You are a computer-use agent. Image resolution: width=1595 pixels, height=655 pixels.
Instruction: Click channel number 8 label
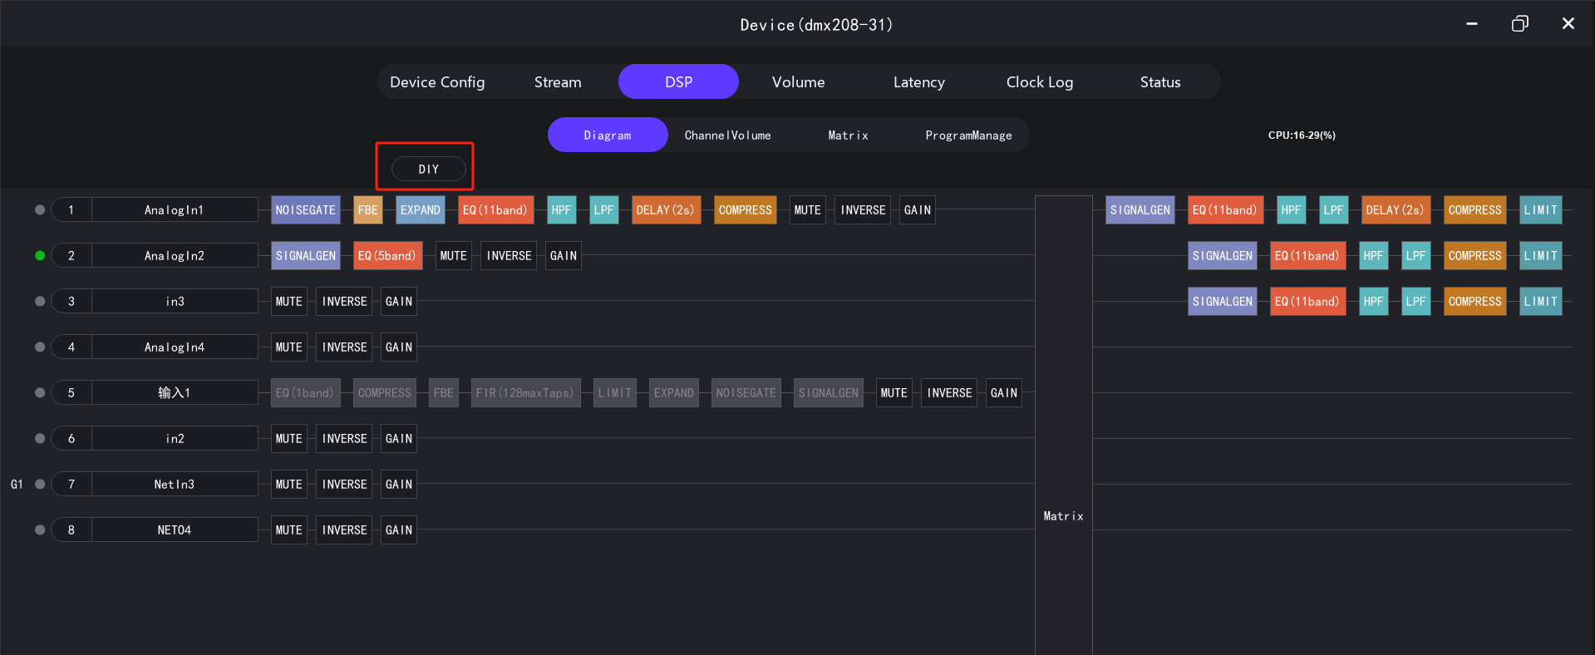71,530
